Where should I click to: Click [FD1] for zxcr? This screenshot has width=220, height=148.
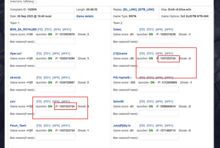[47, 102]
